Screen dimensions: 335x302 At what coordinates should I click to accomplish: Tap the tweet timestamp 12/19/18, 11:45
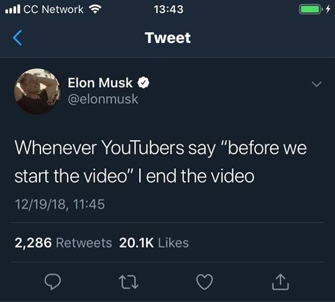(60, 204)
